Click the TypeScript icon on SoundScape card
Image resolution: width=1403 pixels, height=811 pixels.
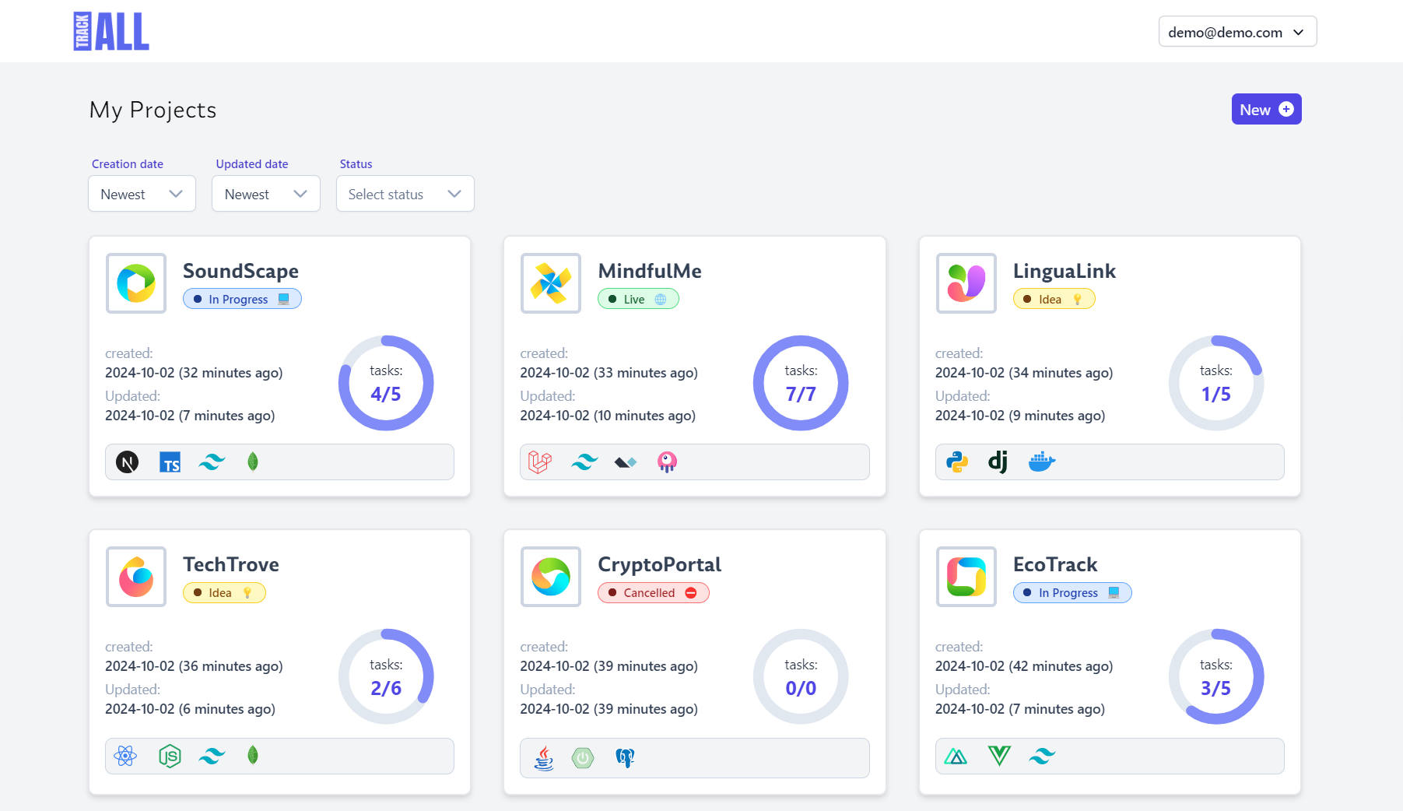(170, 462)
